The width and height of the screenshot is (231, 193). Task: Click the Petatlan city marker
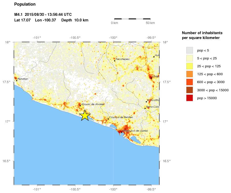17,81
